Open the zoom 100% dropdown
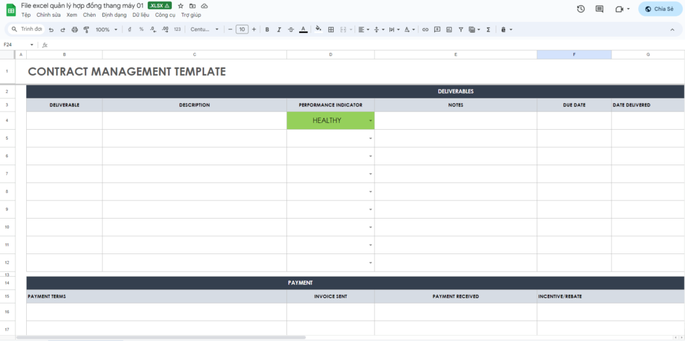685x341 pixels. (x=106, y=29)
